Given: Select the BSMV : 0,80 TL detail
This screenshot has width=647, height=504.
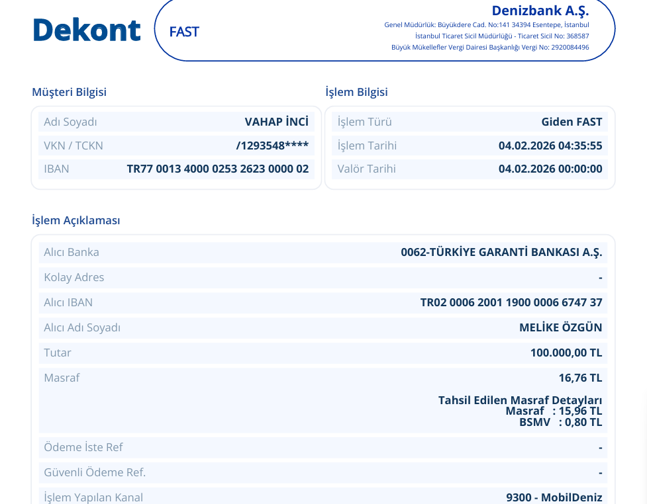Looking at the screenshot, I should tap(561, 422).
